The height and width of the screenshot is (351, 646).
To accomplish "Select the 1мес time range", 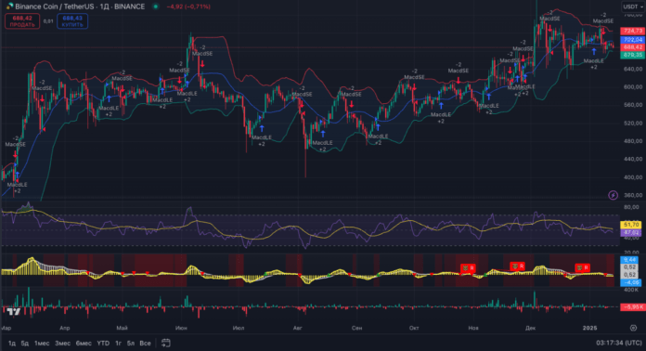I will 42,344.
